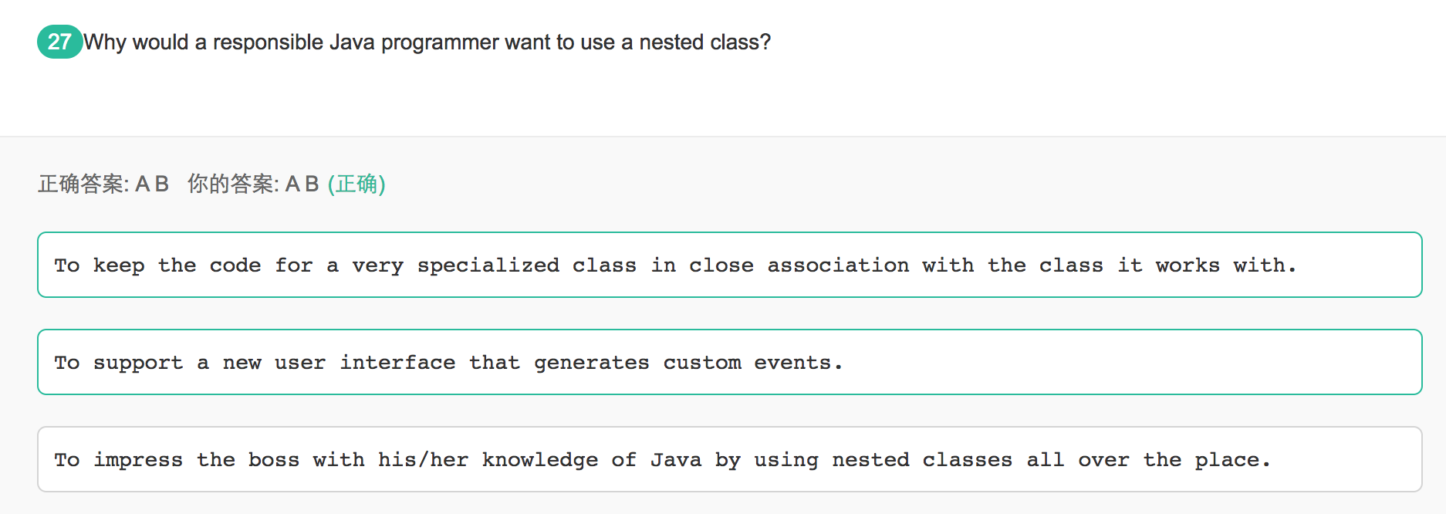Click 'To support' starting the second answer
The image size is (1446, 514).
pyautogui.click(x=118, y=363)
